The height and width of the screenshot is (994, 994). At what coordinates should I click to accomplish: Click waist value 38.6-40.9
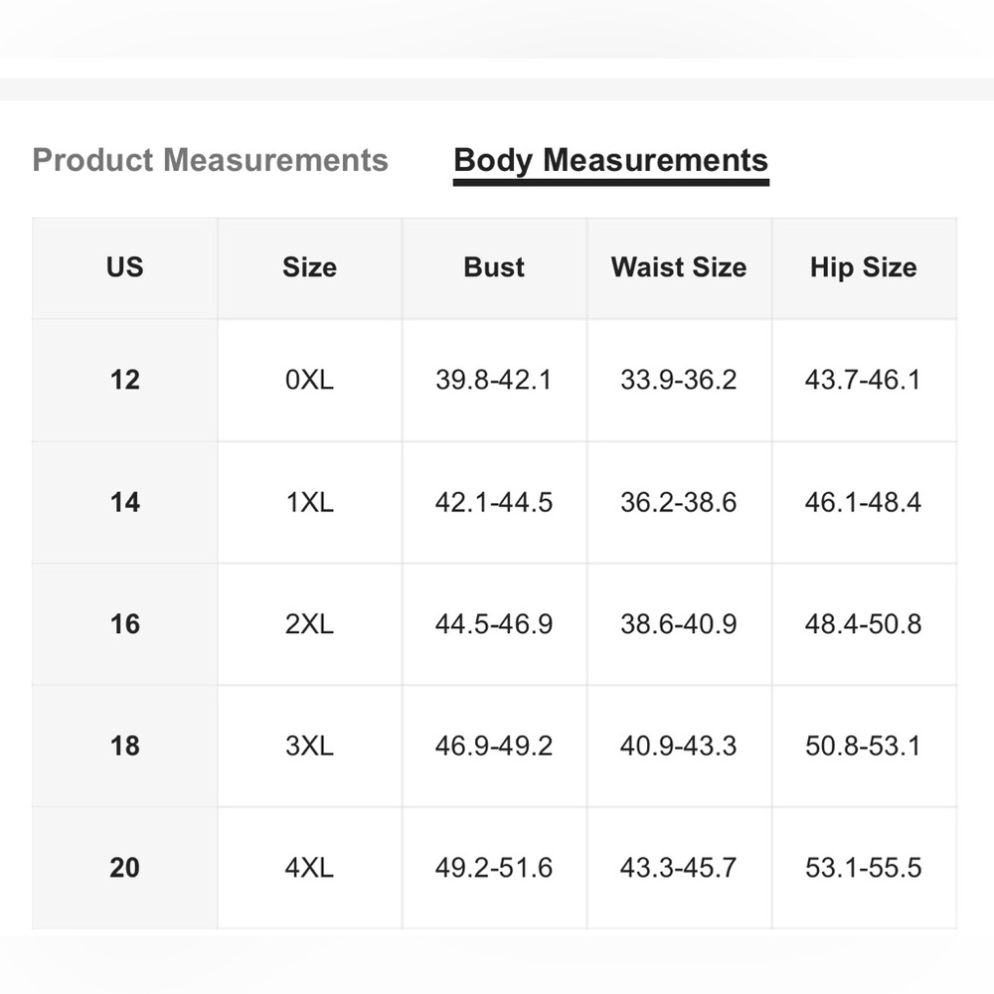679,624
